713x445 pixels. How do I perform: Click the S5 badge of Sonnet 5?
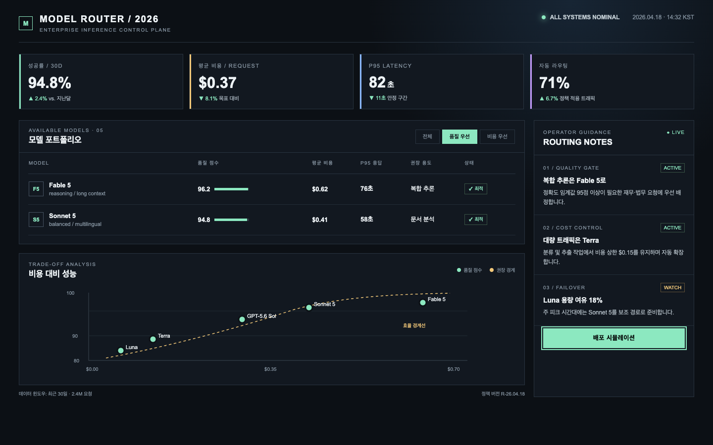point(36,220)
